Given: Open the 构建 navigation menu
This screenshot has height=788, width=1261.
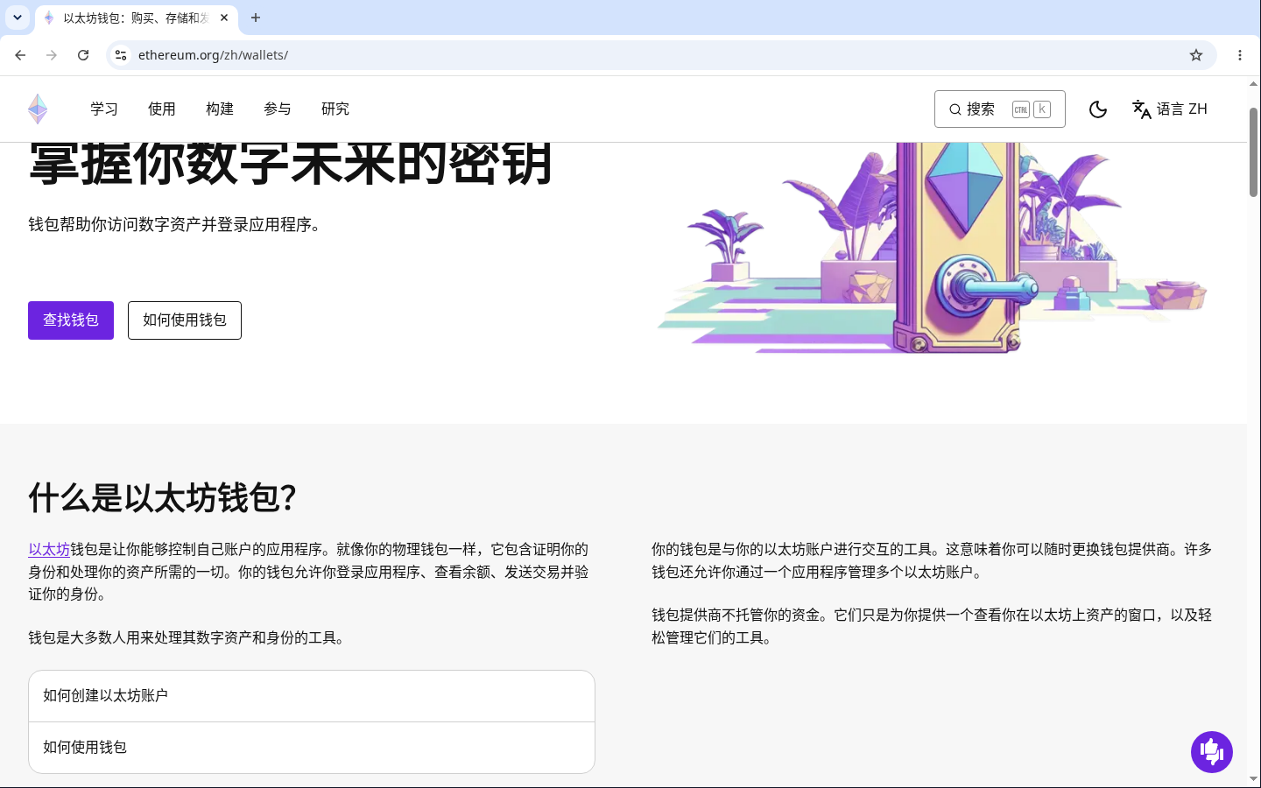Looking at the screenshot, I should (220, 109).
